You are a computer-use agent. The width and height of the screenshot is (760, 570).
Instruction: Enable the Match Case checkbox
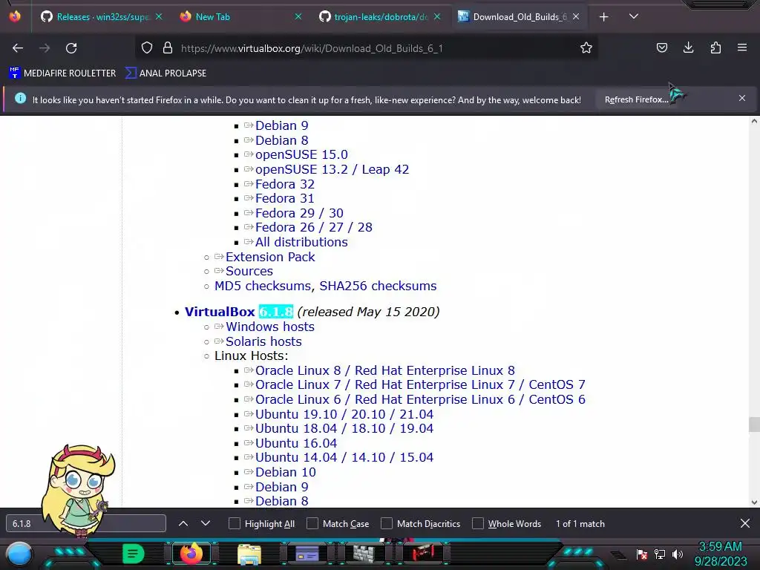coord(312,523)
